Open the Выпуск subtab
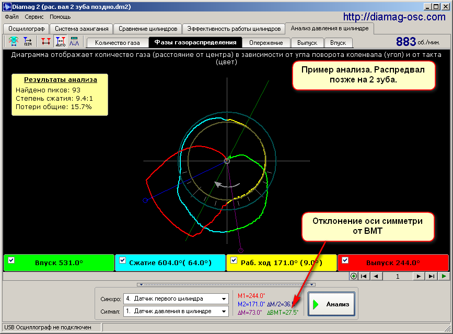This screenshot has height=334, width=453. click(307, 43)
